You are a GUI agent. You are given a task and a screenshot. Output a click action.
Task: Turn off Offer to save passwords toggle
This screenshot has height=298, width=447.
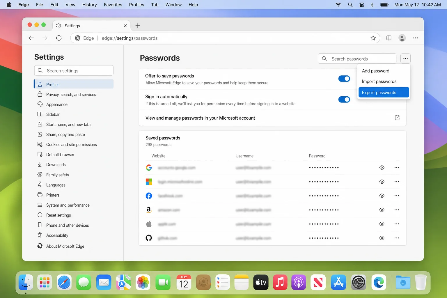(344, 79)
